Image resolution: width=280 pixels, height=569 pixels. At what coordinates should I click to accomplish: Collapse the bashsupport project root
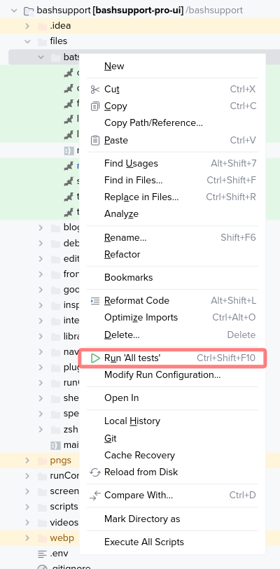pos(14,10)
